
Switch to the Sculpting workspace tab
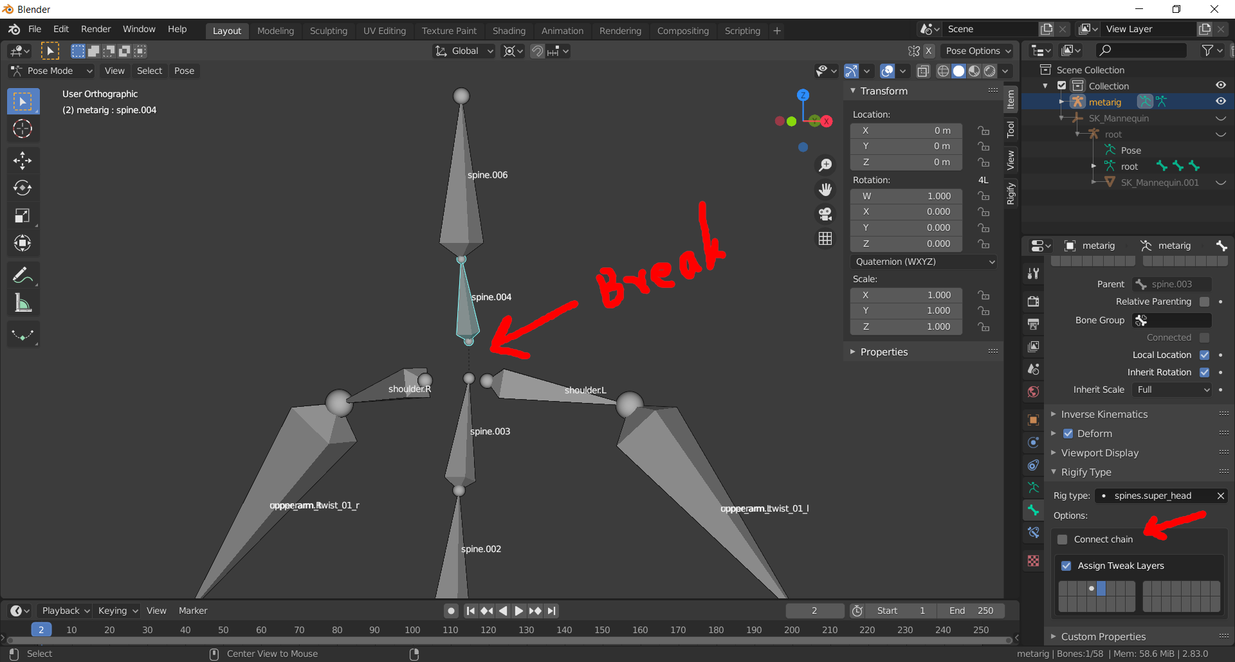point(328,31)
